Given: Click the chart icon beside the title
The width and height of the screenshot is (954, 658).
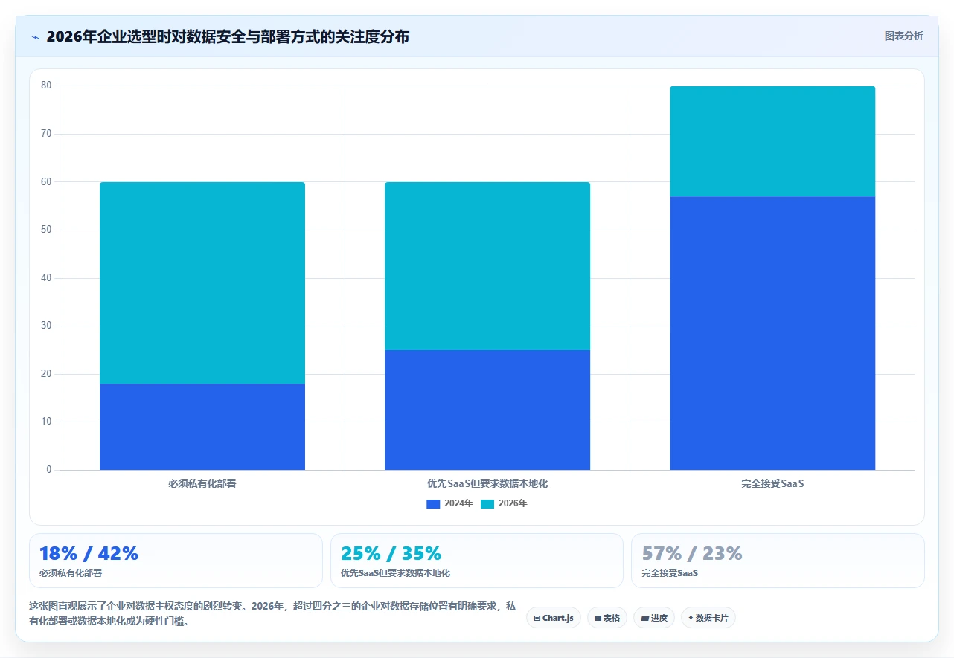Looking at the screenshot, I should 36,37.
